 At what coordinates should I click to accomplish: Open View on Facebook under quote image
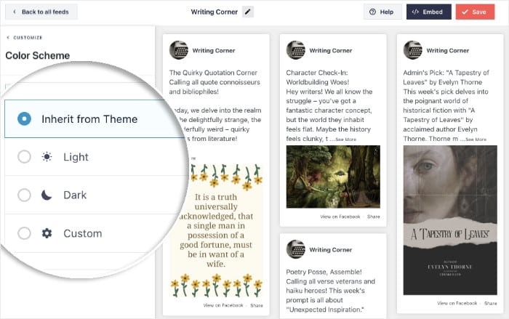point(223,305)
